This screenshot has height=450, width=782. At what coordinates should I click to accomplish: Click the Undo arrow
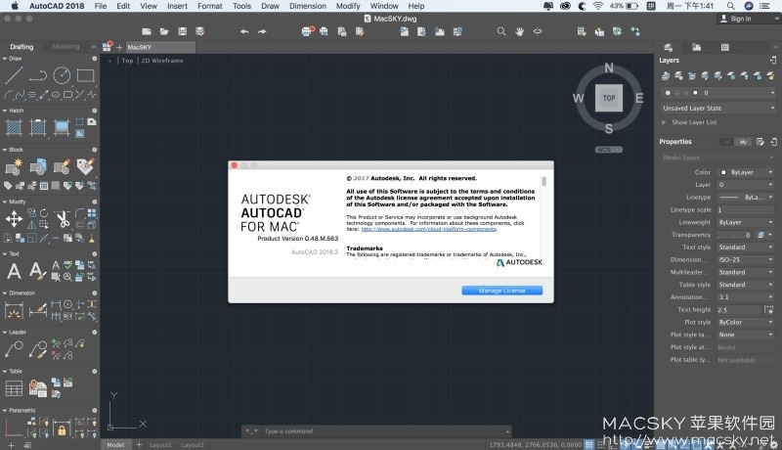(x=244, y=31)
